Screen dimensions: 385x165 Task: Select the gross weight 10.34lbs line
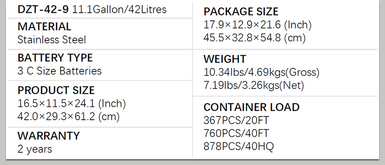click(262, 73)
